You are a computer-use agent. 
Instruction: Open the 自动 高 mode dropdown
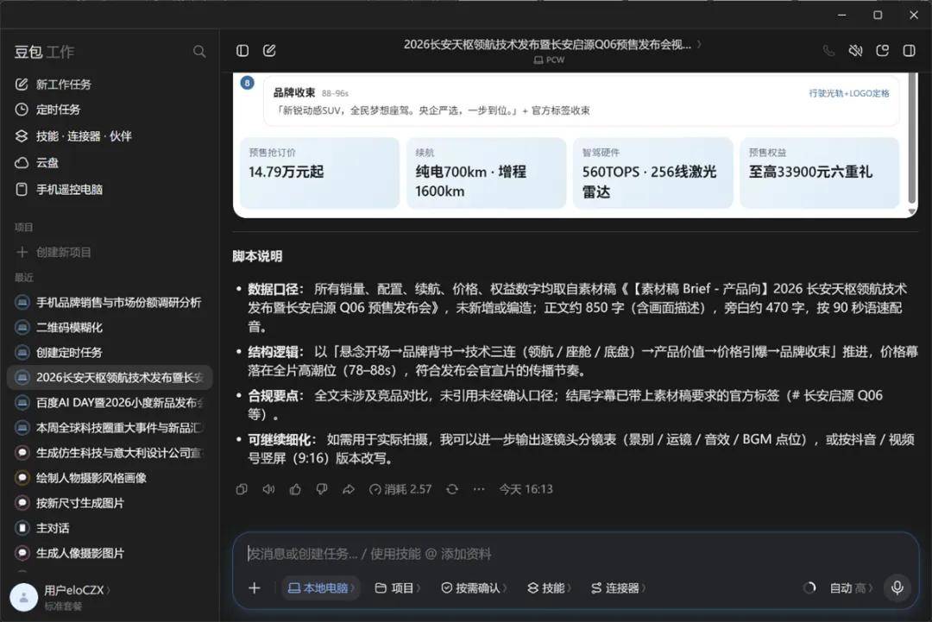(x=851, y=587)
